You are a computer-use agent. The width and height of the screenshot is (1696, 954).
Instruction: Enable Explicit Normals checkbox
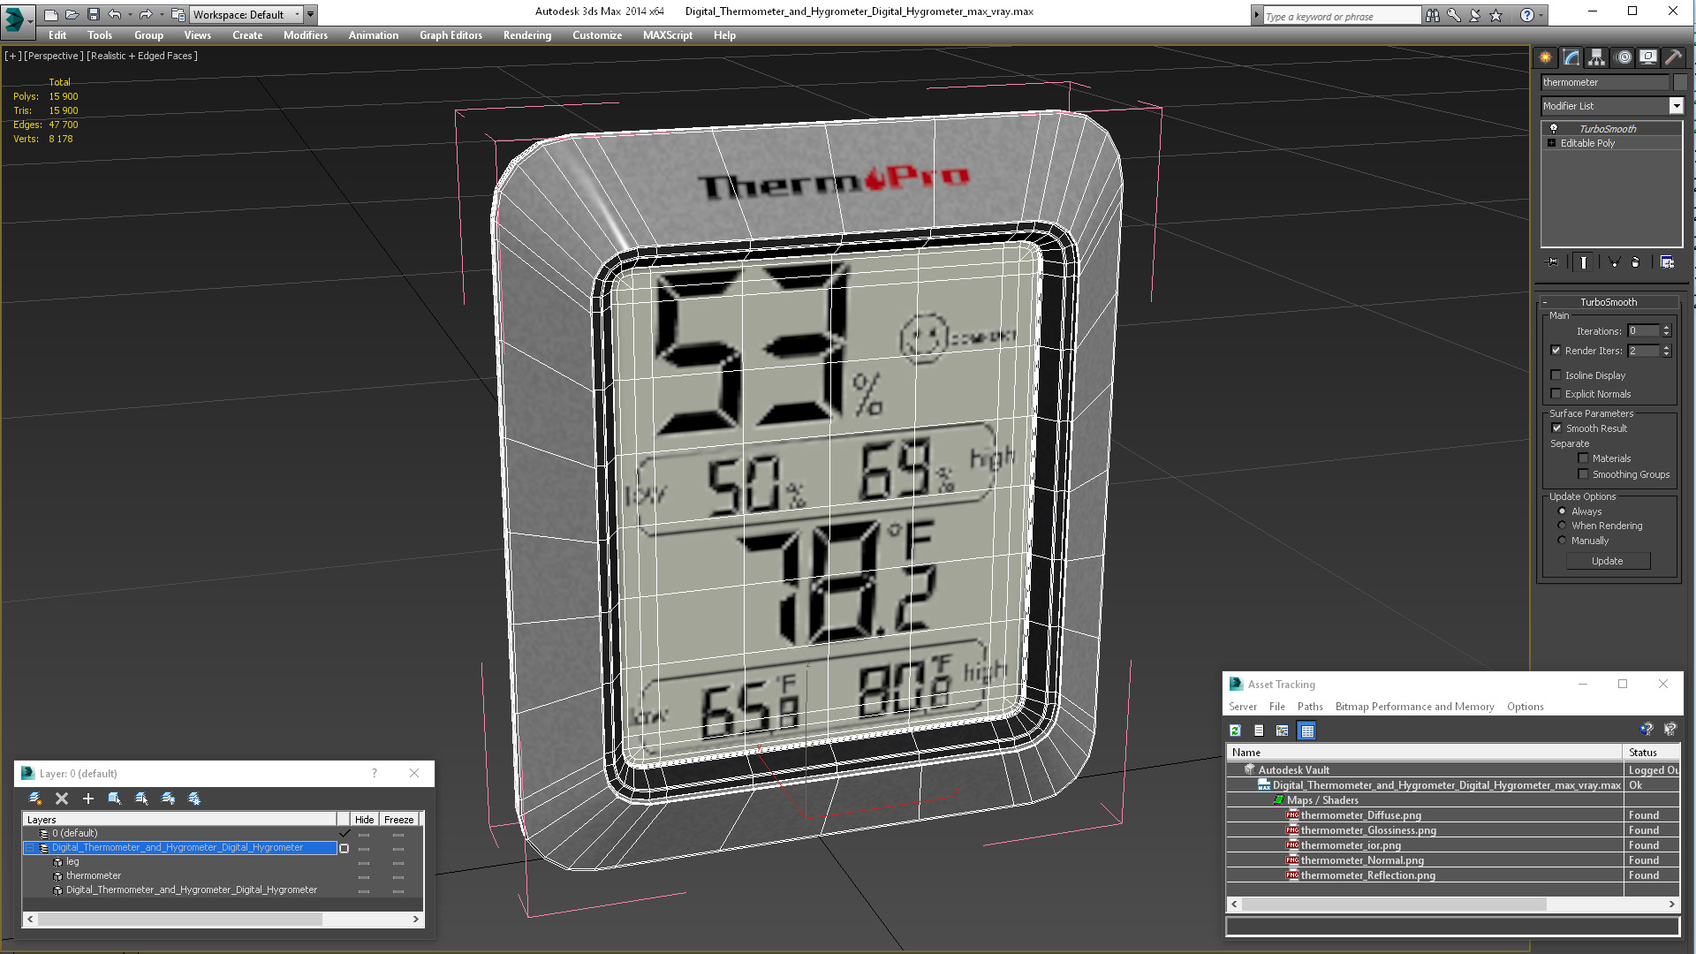[x=1556, y=394]
